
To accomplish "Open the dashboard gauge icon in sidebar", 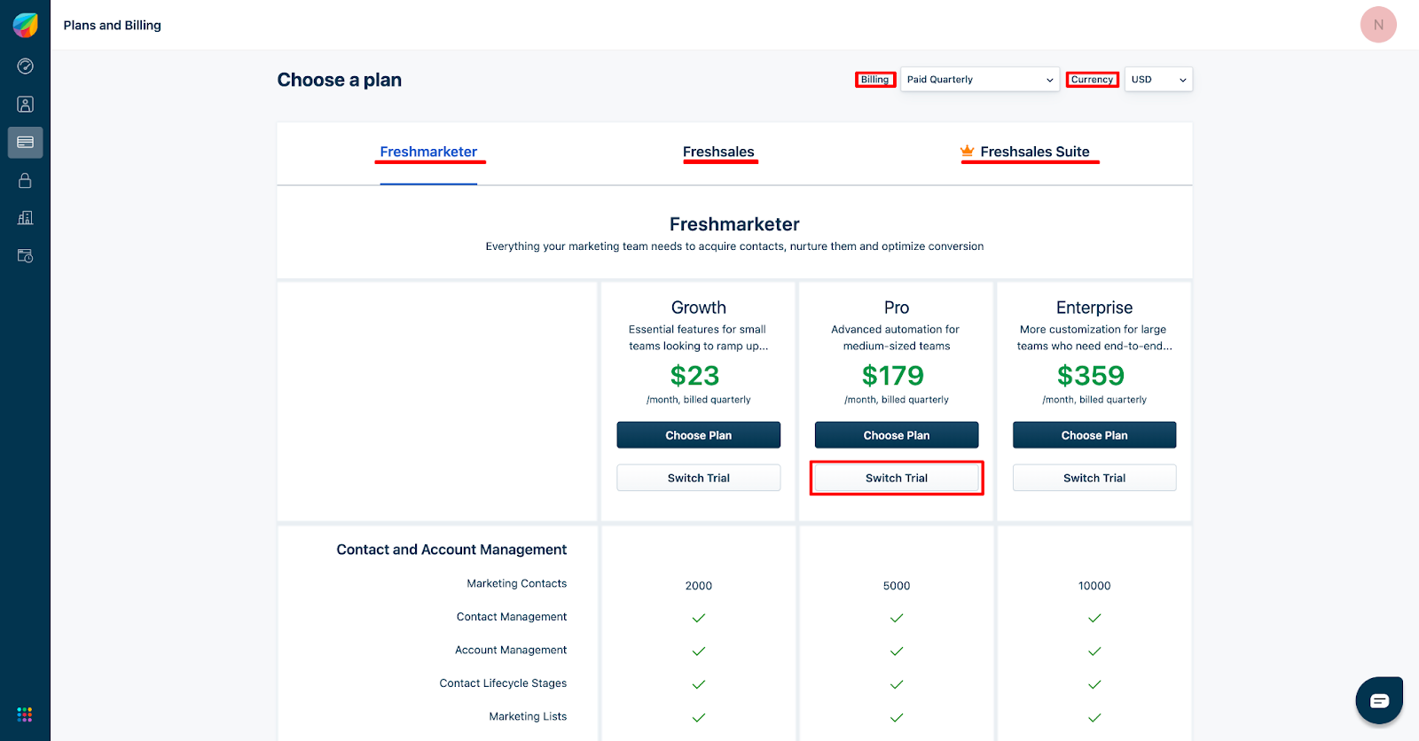I will (25, 66).
